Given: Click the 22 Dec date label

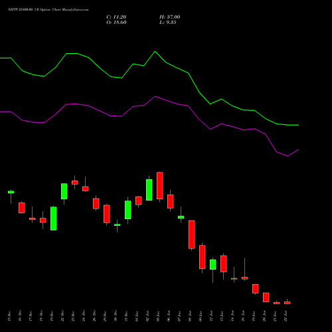Looking at the screenshot, I should point(62,316).
